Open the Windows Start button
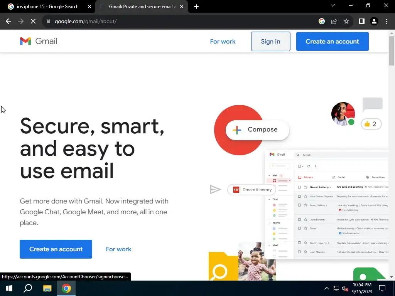Viewport: 395px width, 296px height. click(x=9, y=288)
